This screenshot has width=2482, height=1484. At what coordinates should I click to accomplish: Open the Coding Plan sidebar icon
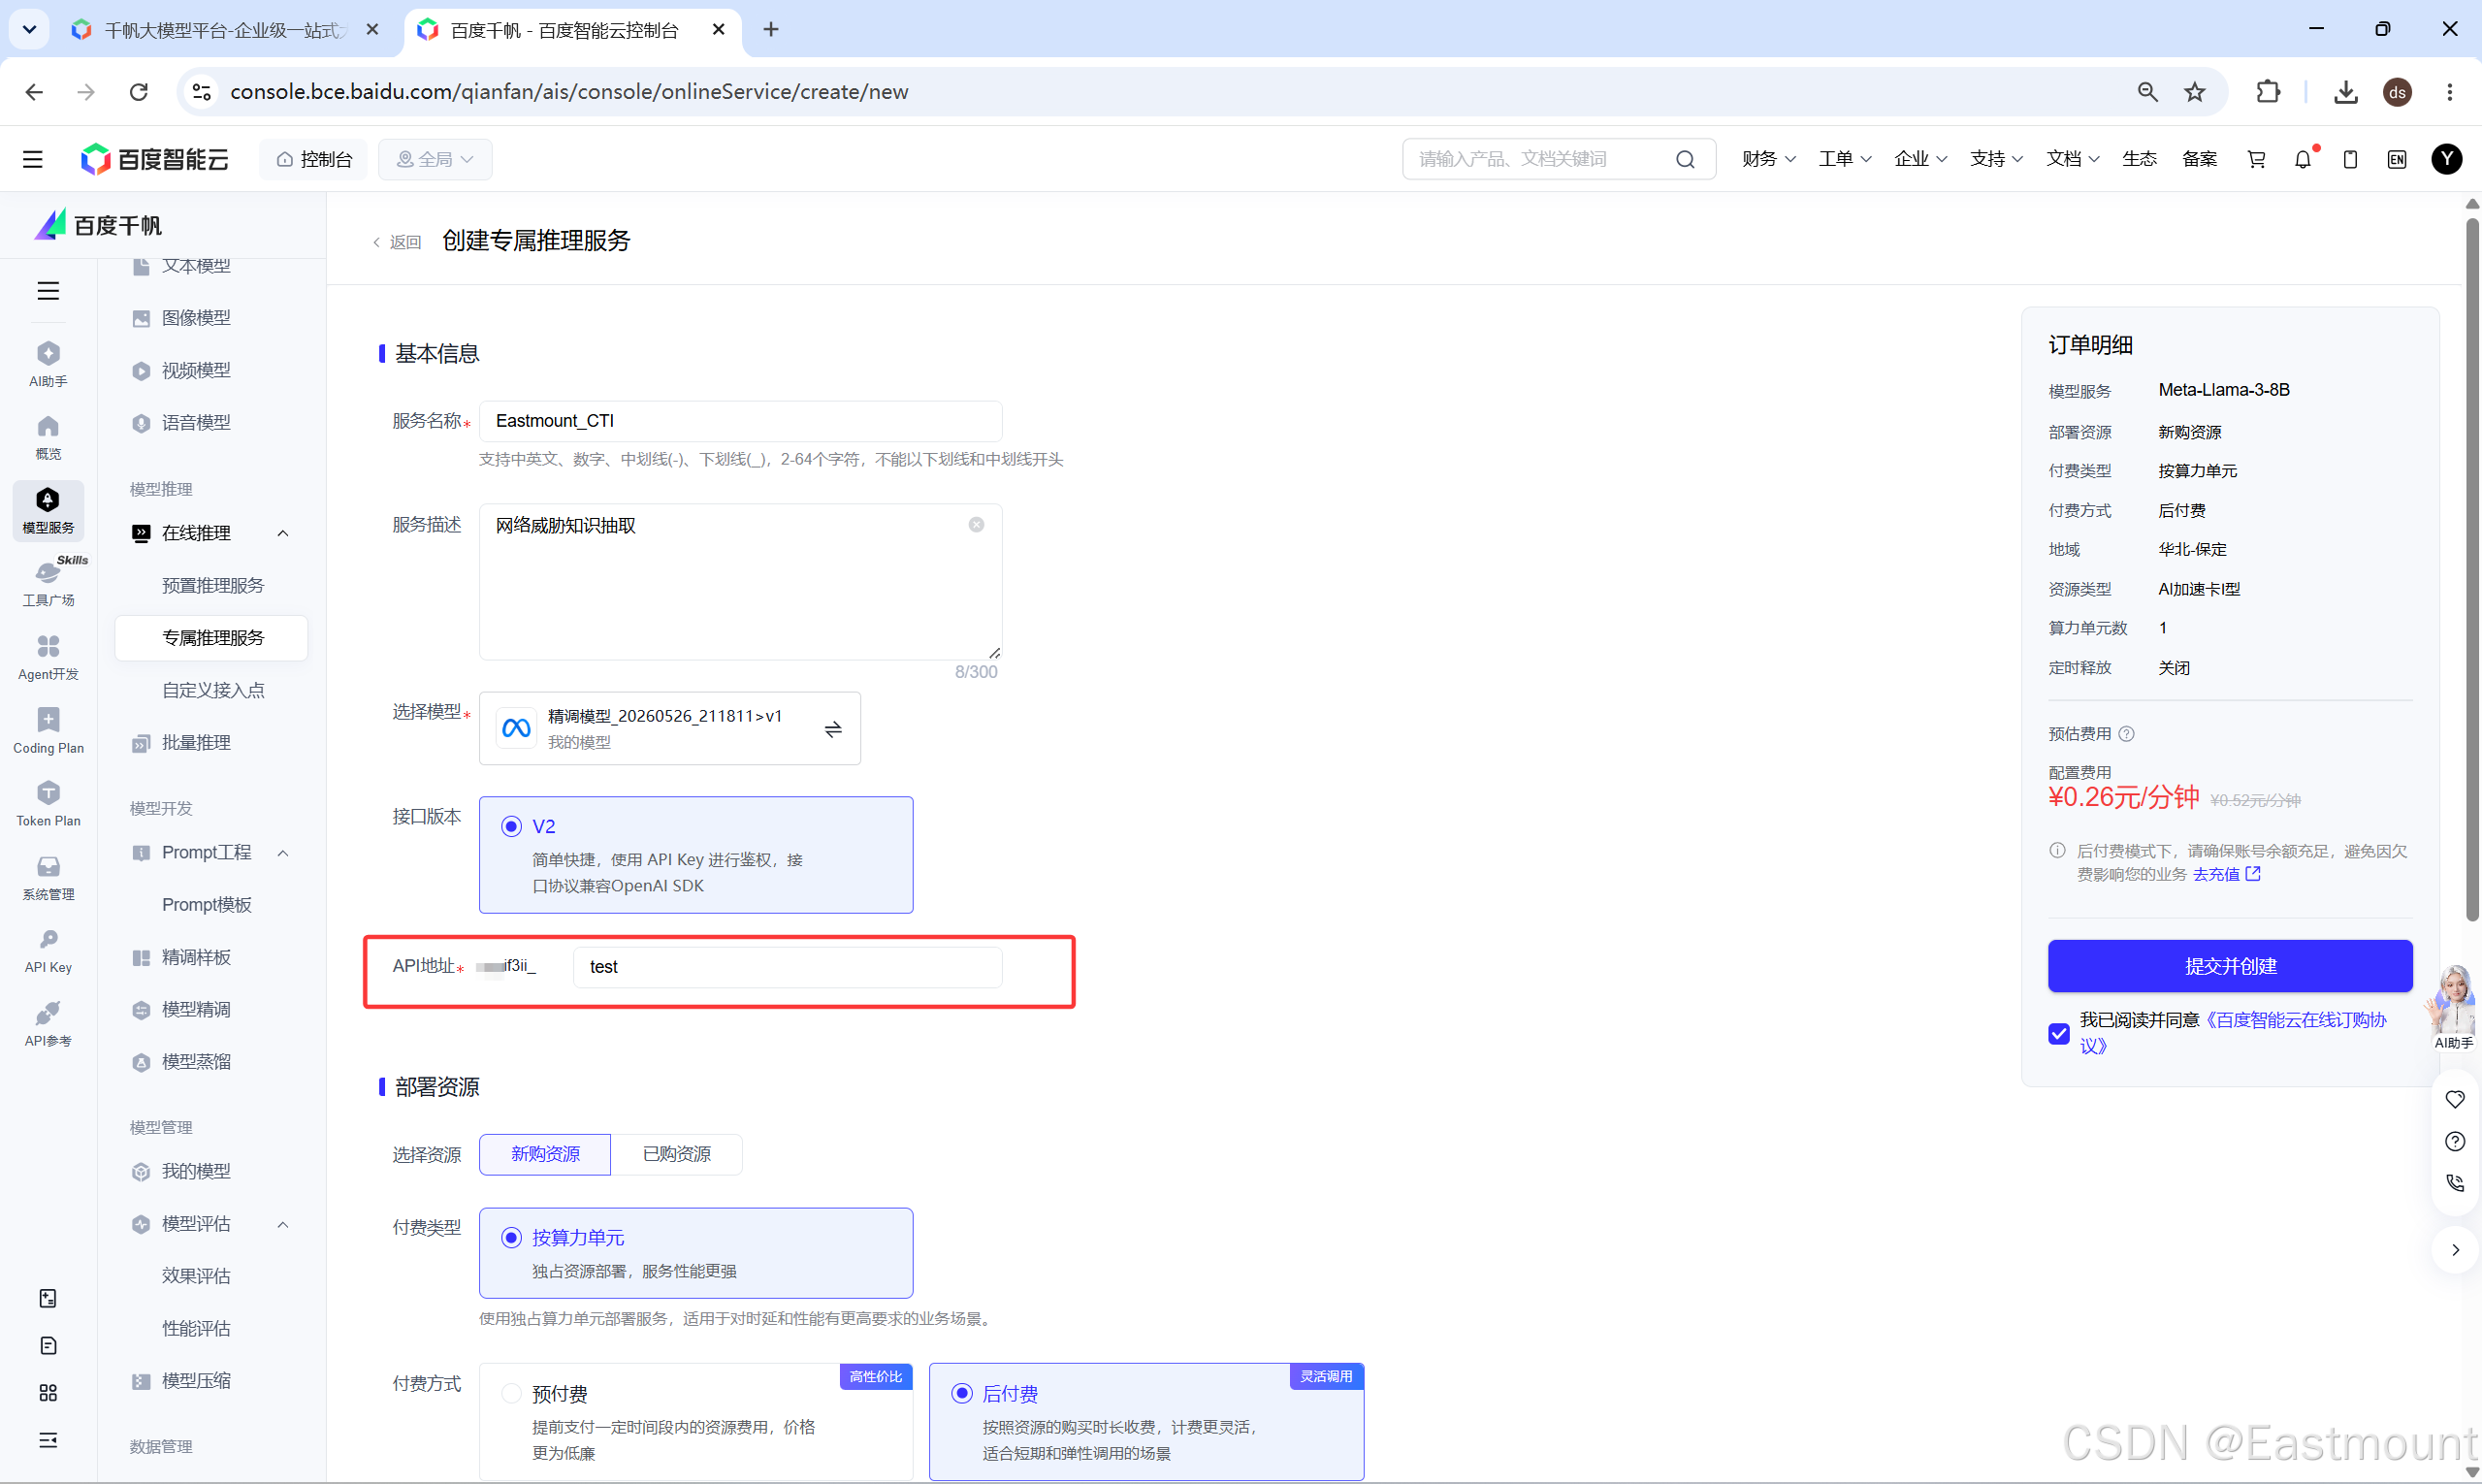coord(48,731)
